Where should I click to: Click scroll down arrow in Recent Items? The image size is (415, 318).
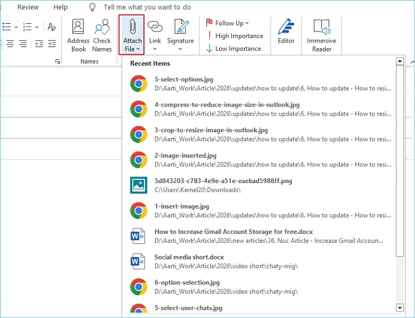(400, 307)
